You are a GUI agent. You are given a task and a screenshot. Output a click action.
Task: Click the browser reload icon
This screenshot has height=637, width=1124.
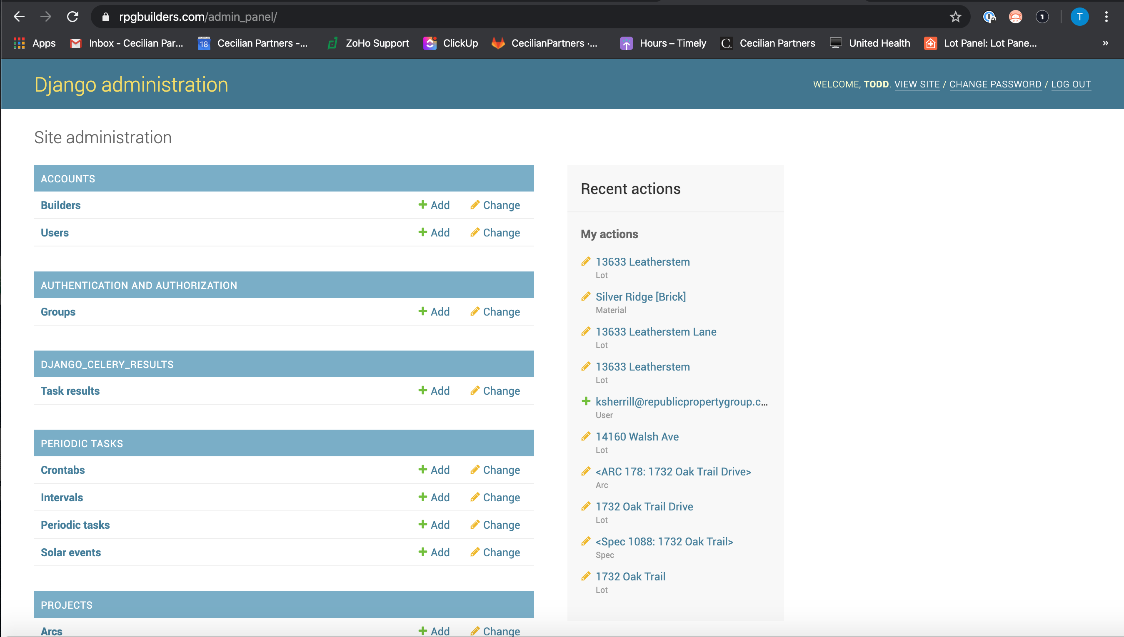click(72, 17)
